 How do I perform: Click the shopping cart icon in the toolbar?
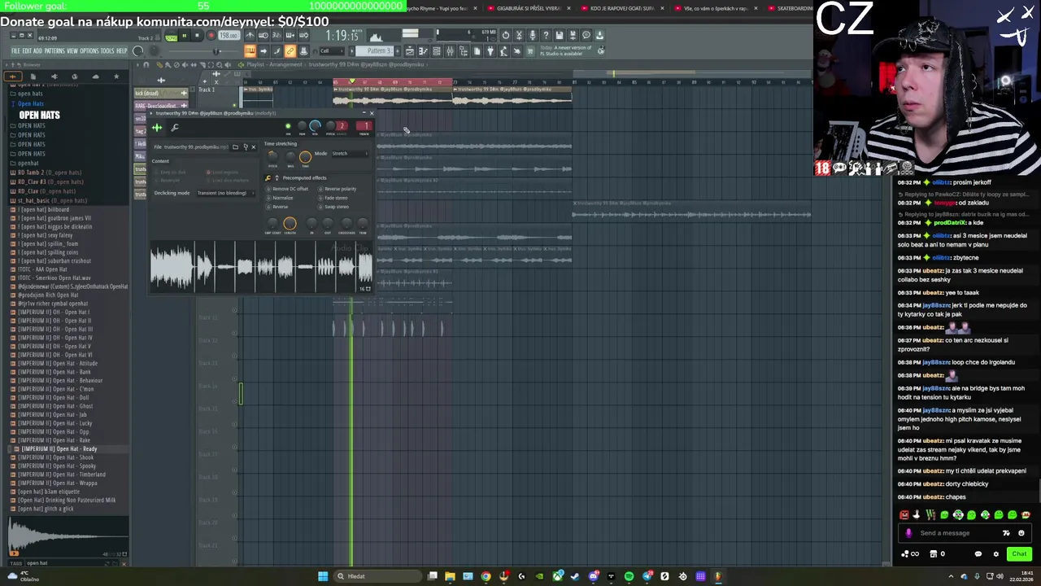pos(529,51)
